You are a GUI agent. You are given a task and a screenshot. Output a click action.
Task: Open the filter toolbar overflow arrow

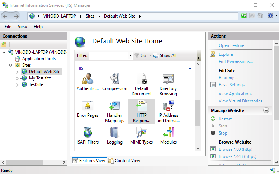click(x=199, y=58)
